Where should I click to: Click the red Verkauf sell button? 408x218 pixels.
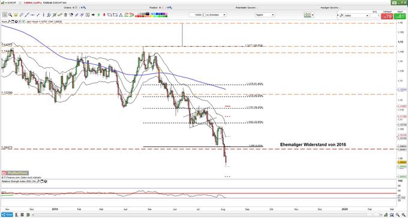click(x=386, y=16)
